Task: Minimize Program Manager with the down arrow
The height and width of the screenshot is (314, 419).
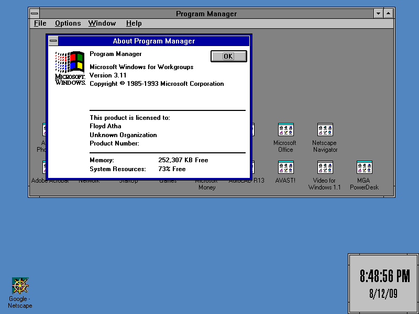Action: point(379,14)
